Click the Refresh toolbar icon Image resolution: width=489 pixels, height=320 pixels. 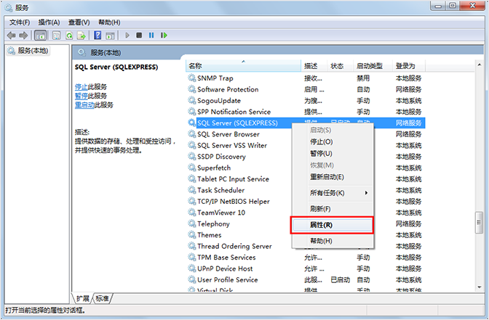[x=70, y=35]
